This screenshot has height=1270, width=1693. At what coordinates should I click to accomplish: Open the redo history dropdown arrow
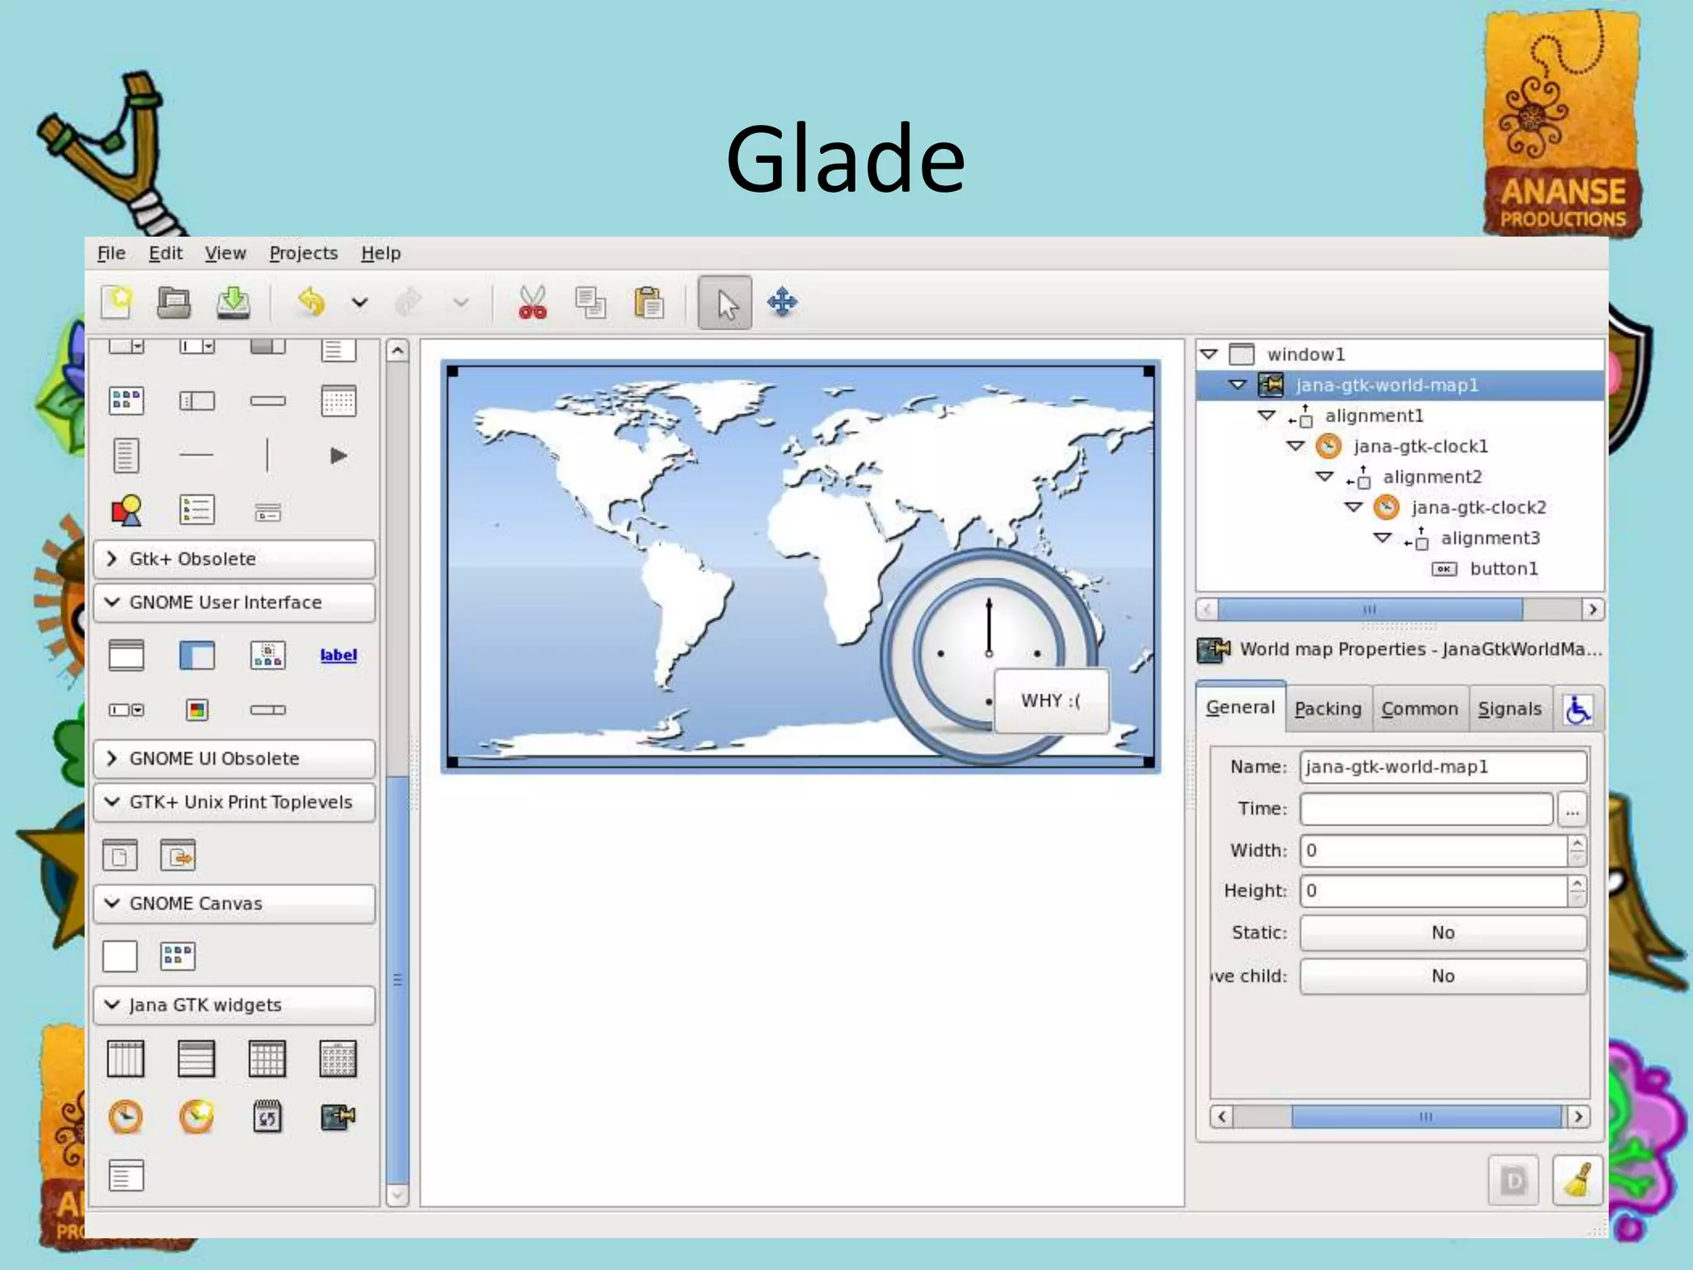461,303
